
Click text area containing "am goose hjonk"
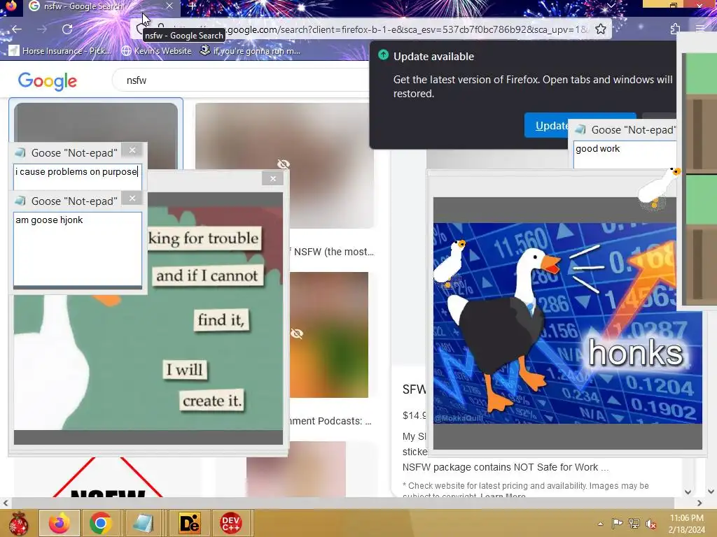coord(78,249)
